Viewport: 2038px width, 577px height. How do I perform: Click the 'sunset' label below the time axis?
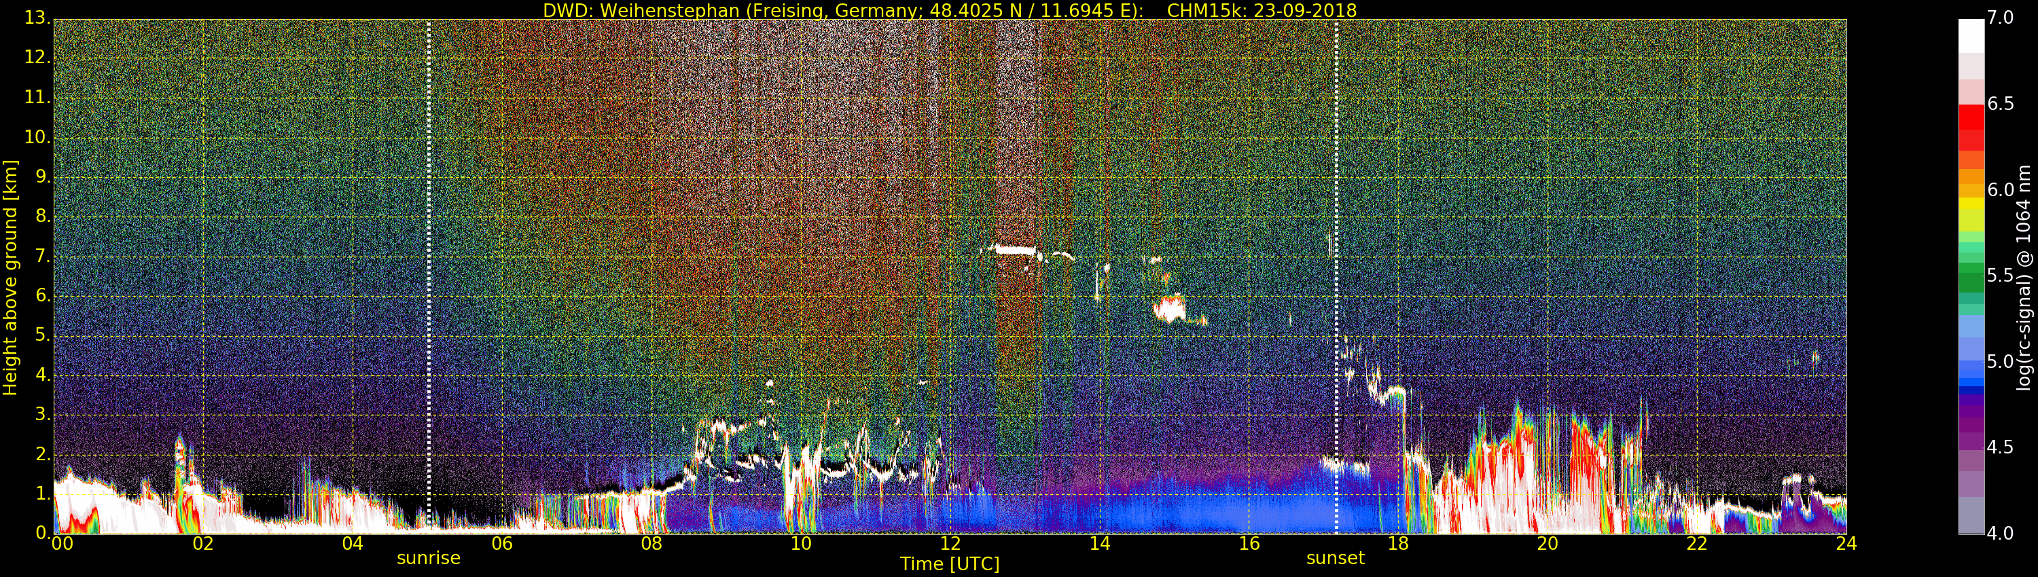point(1336,558)
